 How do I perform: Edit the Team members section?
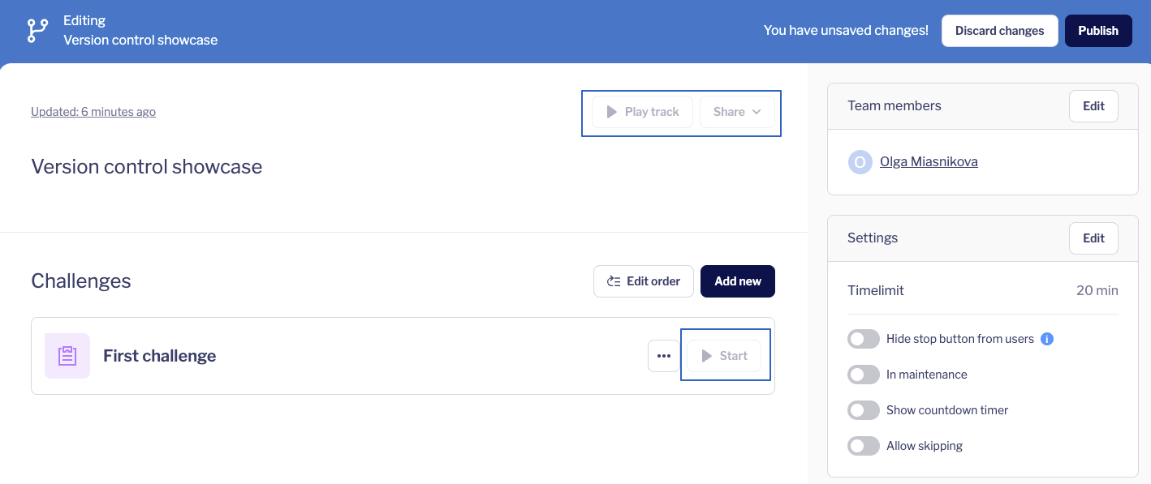(x=1093, y=106)
